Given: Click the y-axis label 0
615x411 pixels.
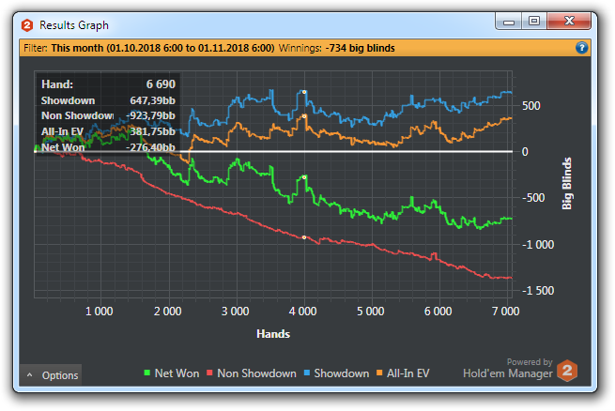Looking at the screenshot, I should pyautogui.click(x=525, y=152).
